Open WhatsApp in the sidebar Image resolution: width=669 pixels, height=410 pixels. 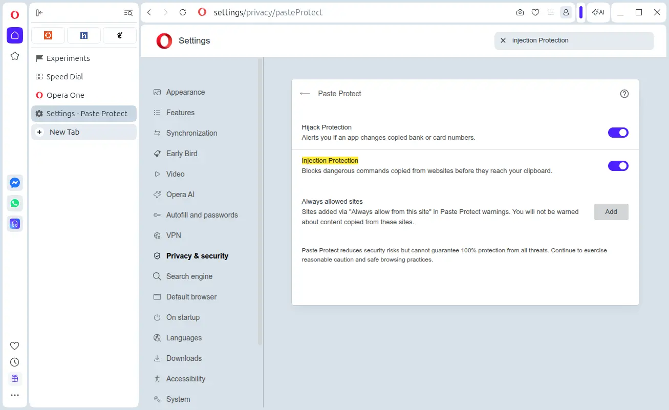coord(15,203)
